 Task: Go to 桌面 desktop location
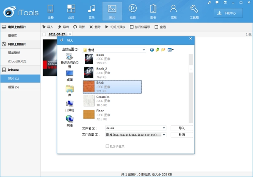pyautogui.click(x=70, y=76)
